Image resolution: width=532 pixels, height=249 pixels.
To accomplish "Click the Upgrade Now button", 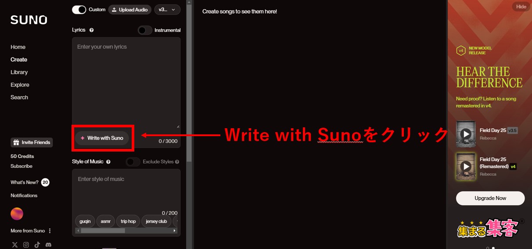I will click(x=490, y=198).
